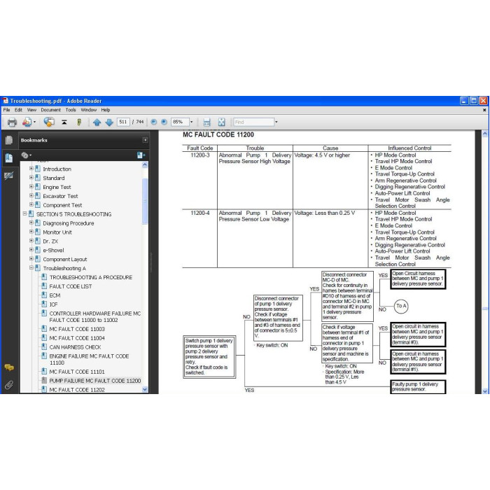Click the attachment highlighter toolbar icon
490x490 pixels.
pos(79,122)
